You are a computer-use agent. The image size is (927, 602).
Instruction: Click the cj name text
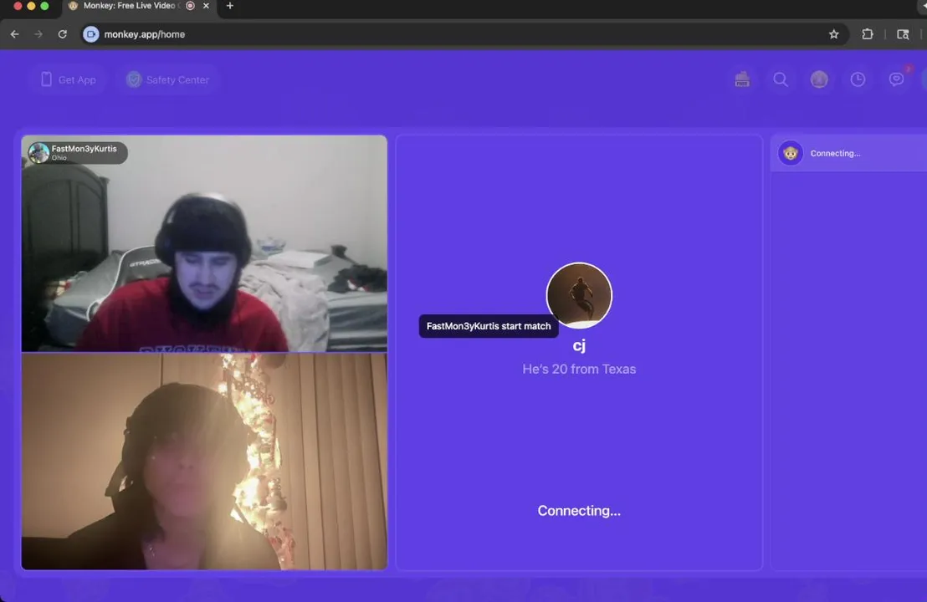click(579, 345)
